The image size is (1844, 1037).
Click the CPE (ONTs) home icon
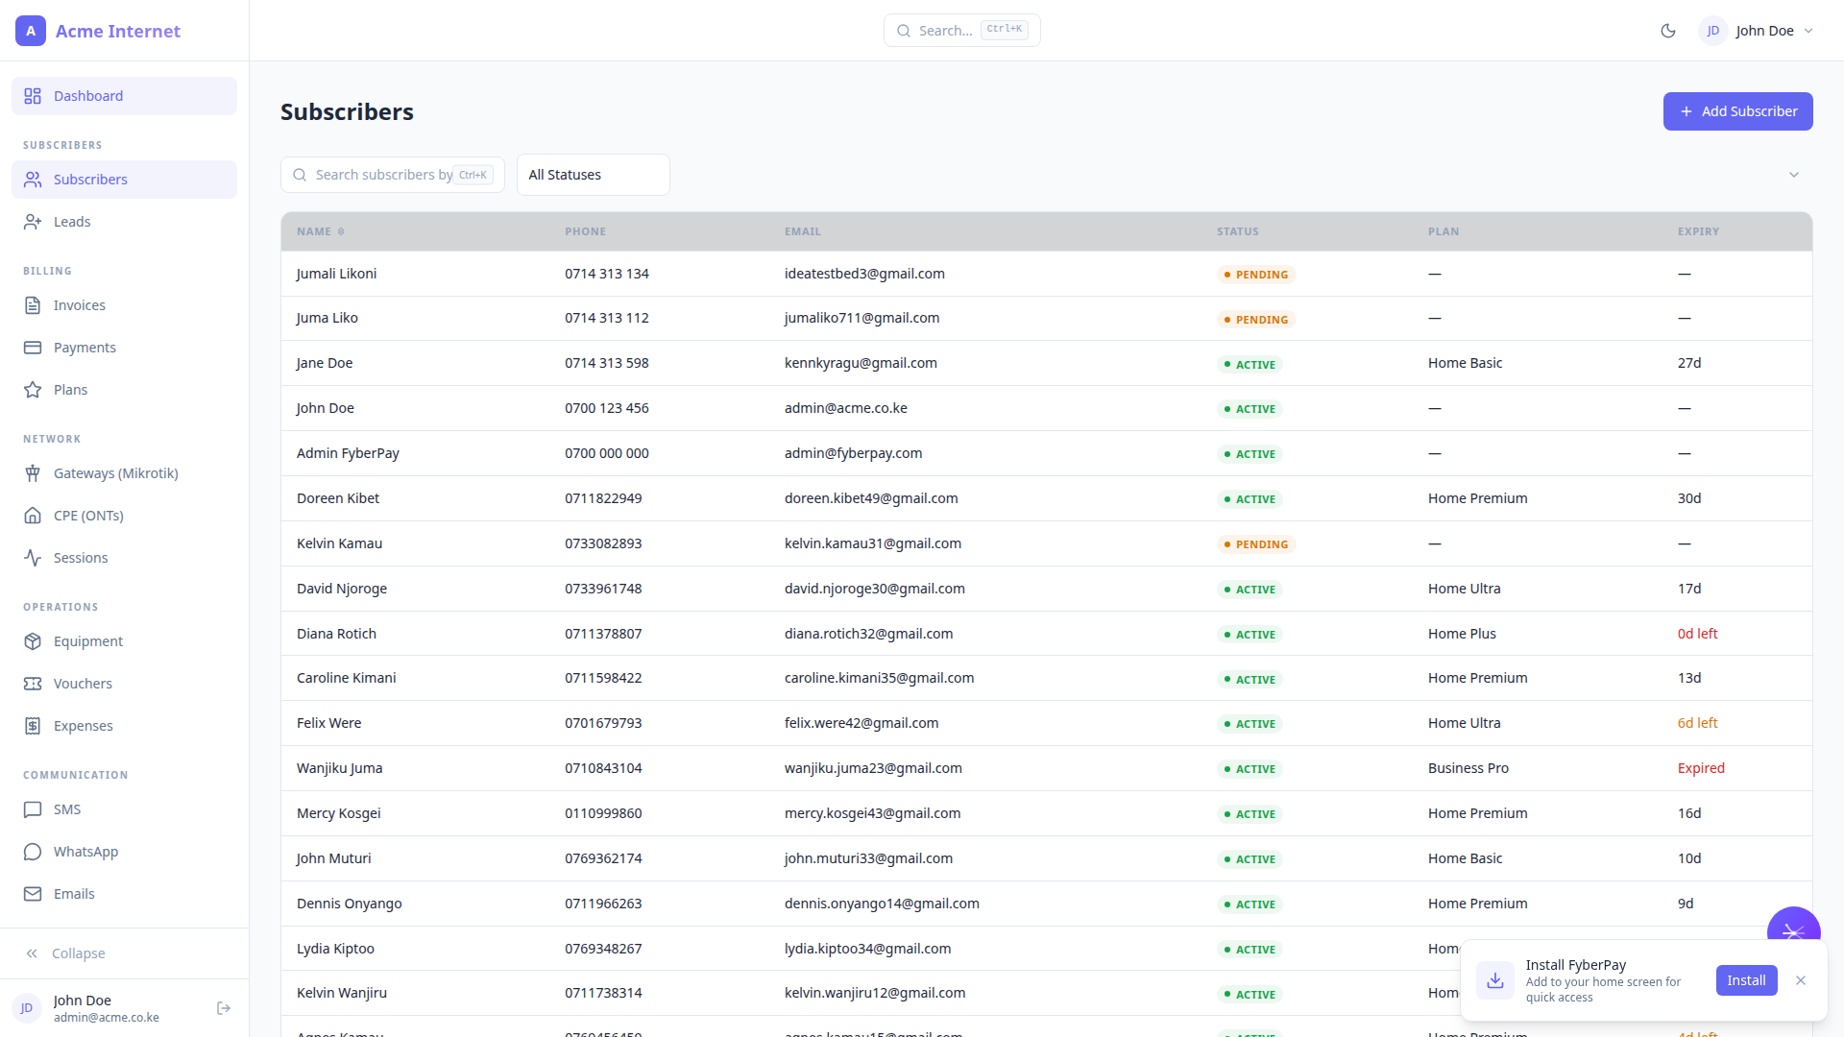coord(33,516)
